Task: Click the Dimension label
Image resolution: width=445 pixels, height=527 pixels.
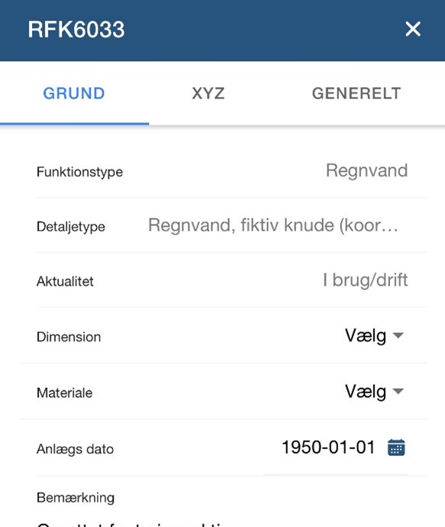Action: (69, 337)
